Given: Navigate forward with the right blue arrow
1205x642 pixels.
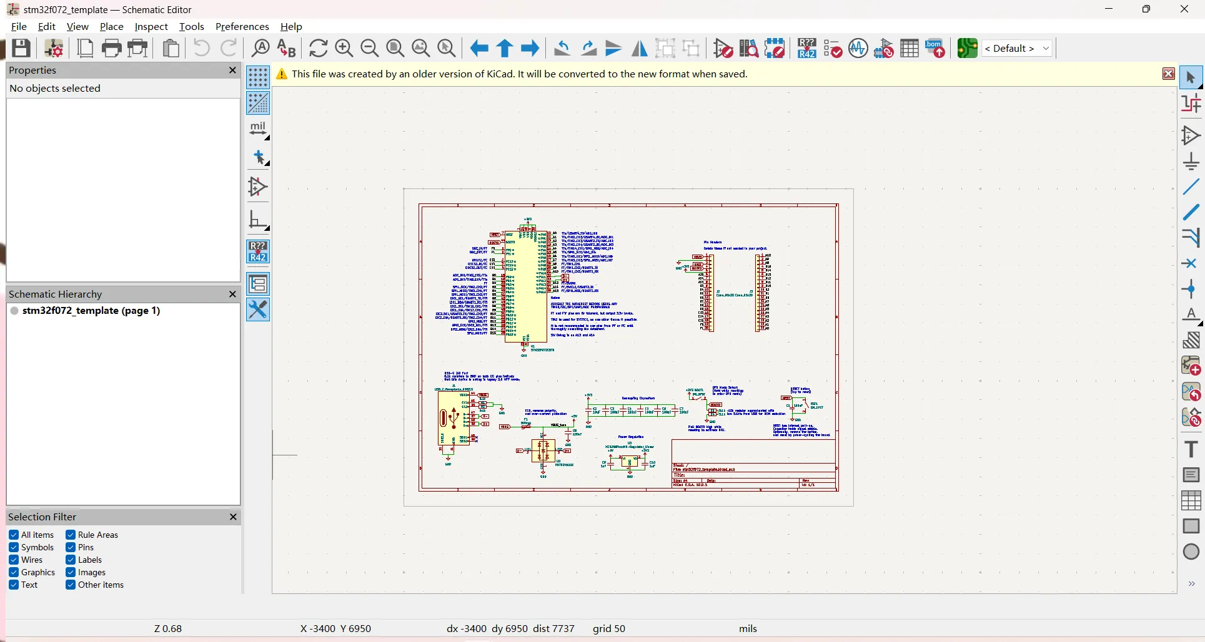Looking at the screenshot, I should coord(530,48).
